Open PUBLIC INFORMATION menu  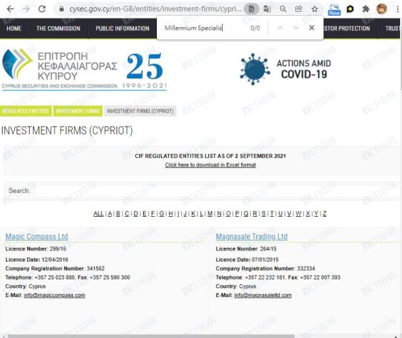tap(123, 28)
